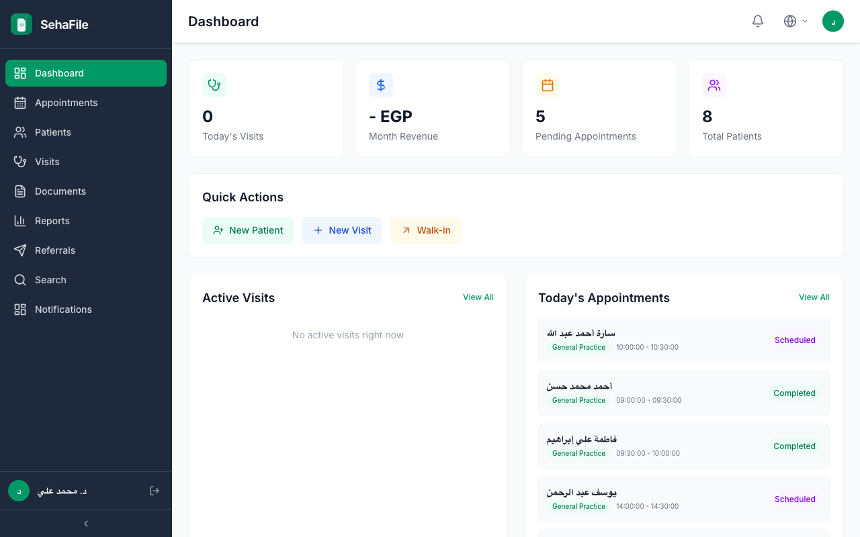Click the Reports bar chart icon
This screenshot has width=860, height=537.
tap(20, 221)
